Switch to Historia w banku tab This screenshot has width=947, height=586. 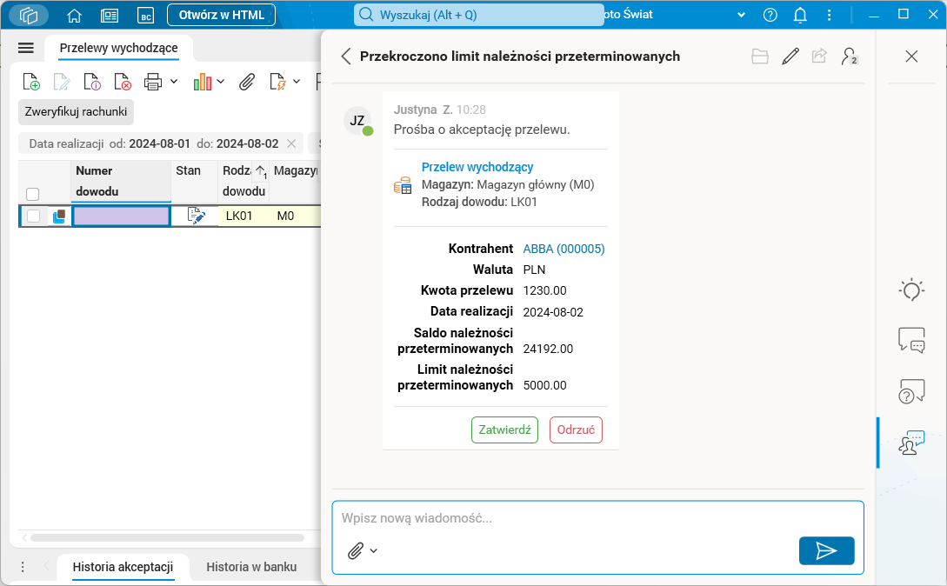[251, 567]
